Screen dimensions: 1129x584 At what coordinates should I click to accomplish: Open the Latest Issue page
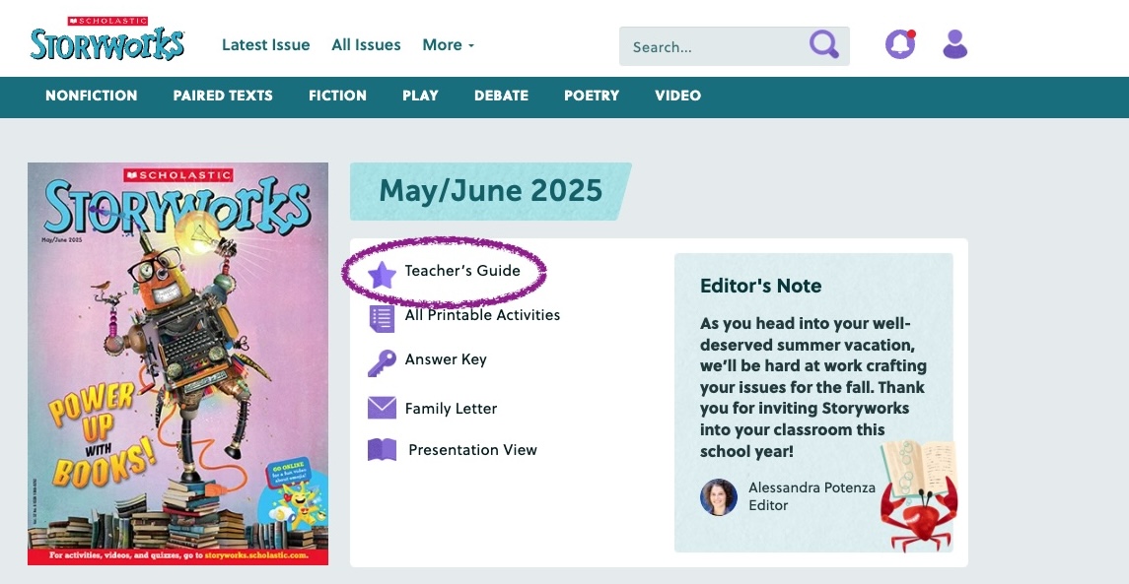point(265,45)
